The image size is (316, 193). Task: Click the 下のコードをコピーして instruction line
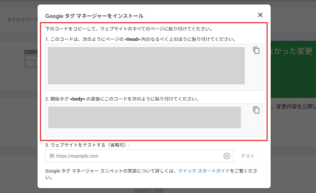coord(129,29)
